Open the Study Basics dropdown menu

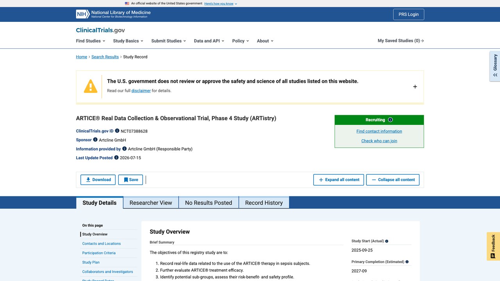[x=128, y=41]
